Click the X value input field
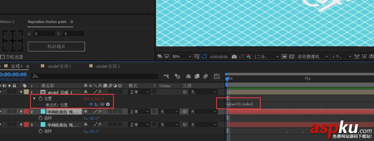 coord(44,34)
